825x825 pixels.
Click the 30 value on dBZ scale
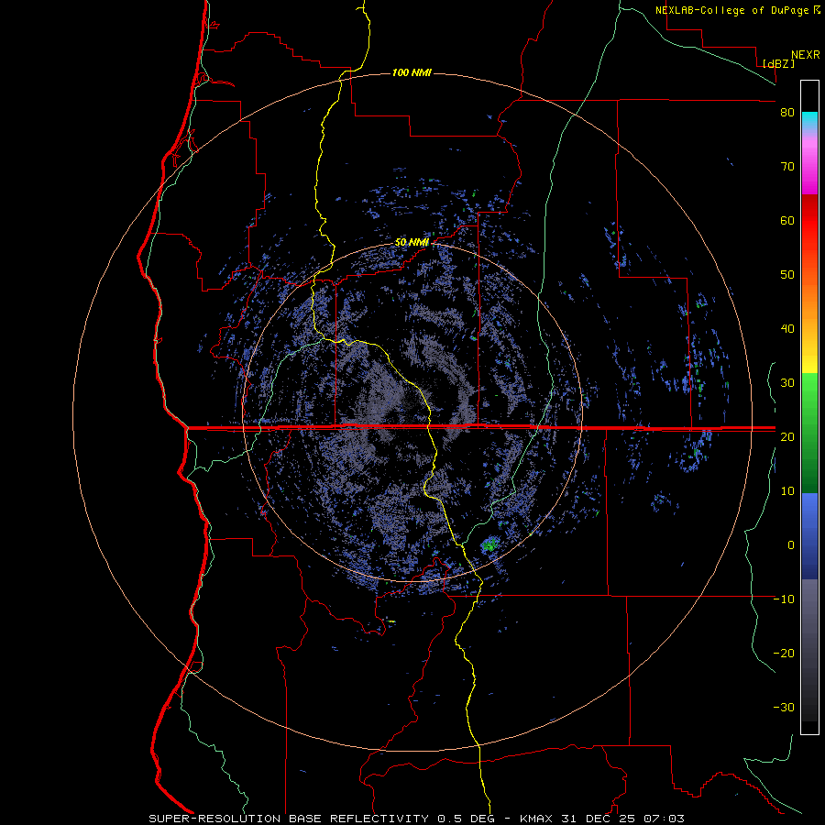787,383
